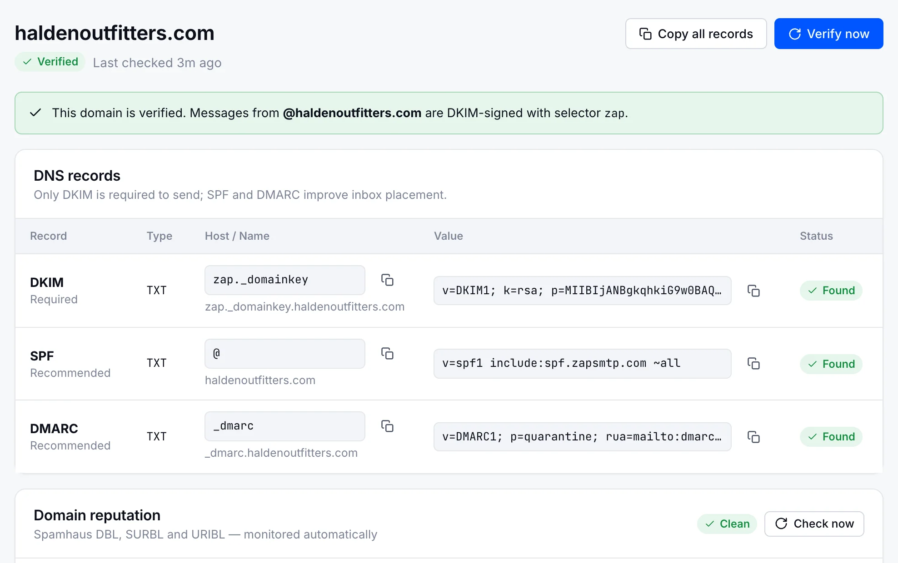Copy the DMARC record value
The width and height of the screenshot is (898, 563).
click(753, 437)
